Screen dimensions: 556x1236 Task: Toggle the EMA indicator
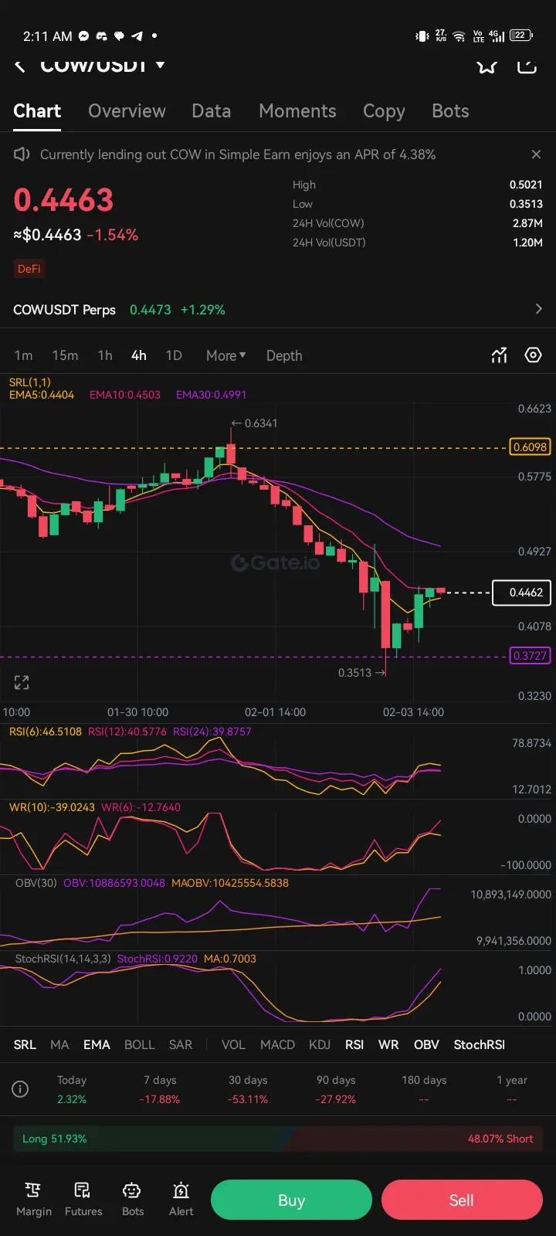(97, 1044)
